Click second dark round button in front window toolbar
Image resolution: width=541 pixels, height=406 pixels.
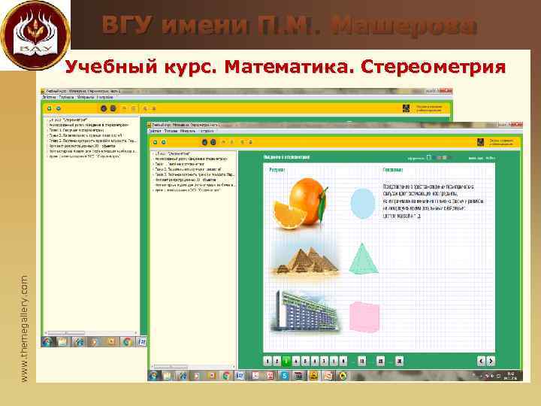point(213,142)
